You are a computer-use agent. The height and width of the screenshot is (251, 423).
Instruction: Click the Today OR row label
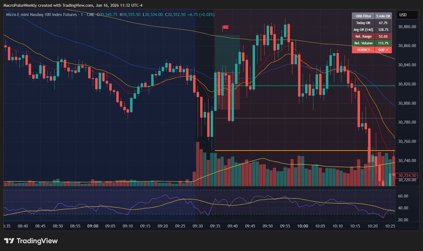363,22
